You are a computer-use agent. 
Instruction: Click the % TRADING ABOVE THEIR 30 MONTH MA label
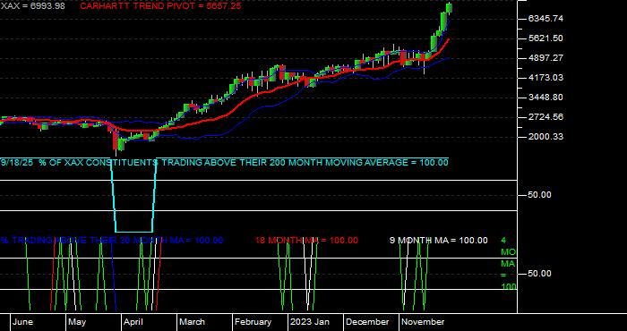pyautogui.click(x=112, y=241)
